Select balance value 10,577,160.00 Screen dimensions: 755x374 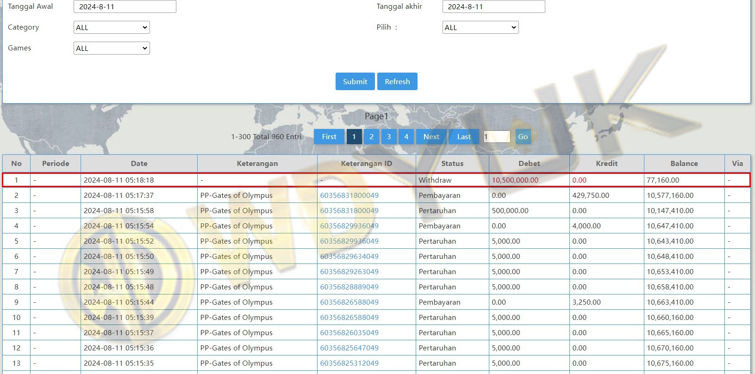[x=670, y=195]
